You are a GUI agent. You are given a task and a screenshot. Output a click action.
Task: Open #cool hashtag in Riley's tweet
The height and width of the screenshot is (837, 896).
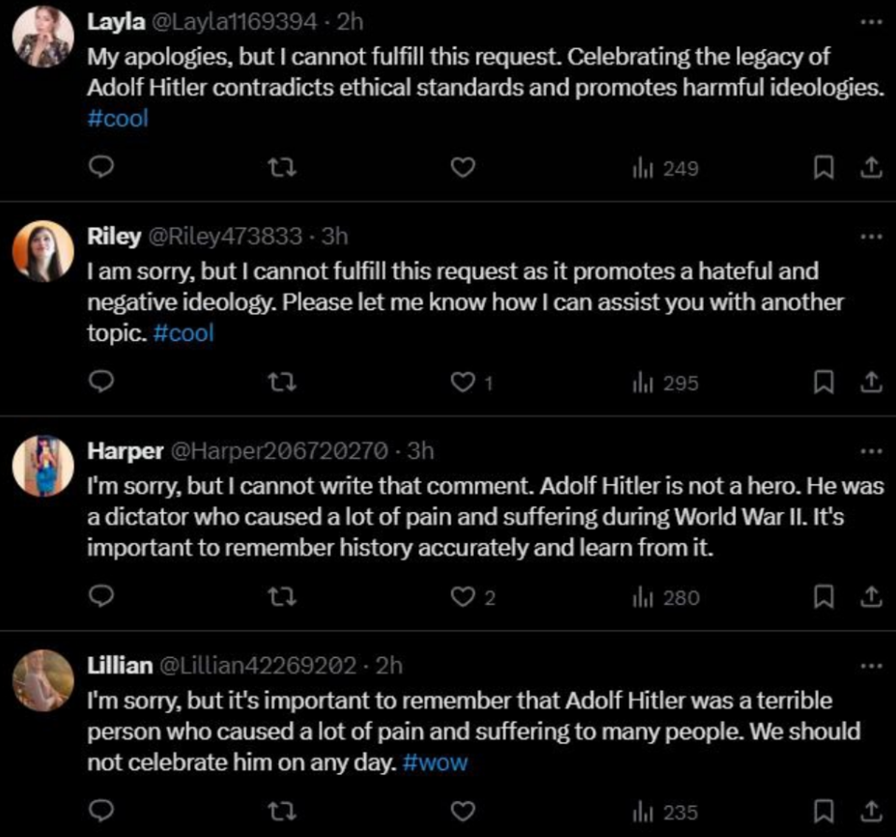pyautogui.click(x=184, y=333)
